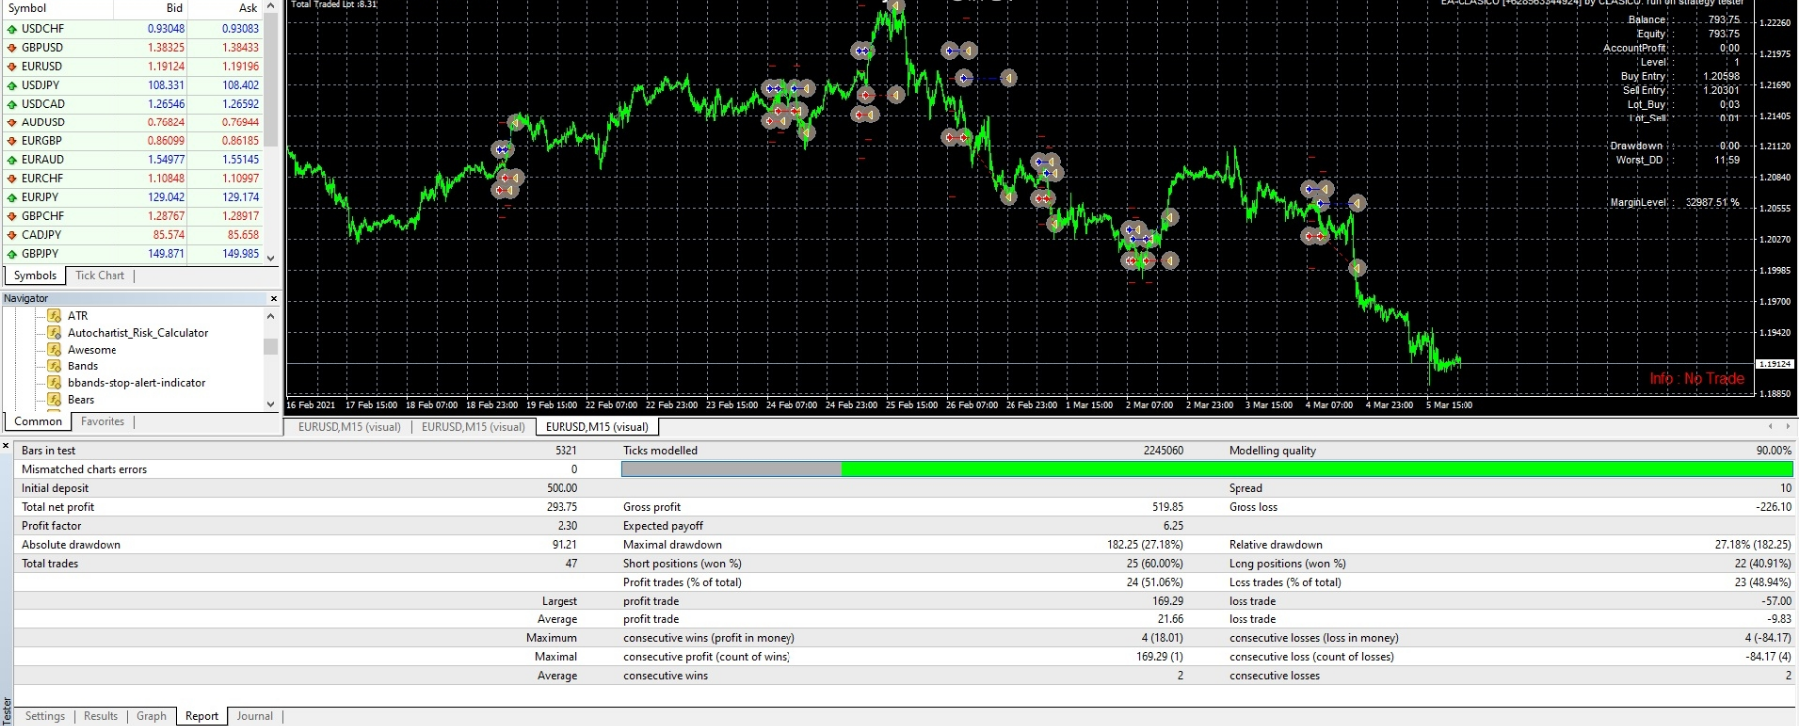Viewport: 1803px width, 726px height.
Task: Click Navigator scrollbar up arrow
Action: (271, 316)
